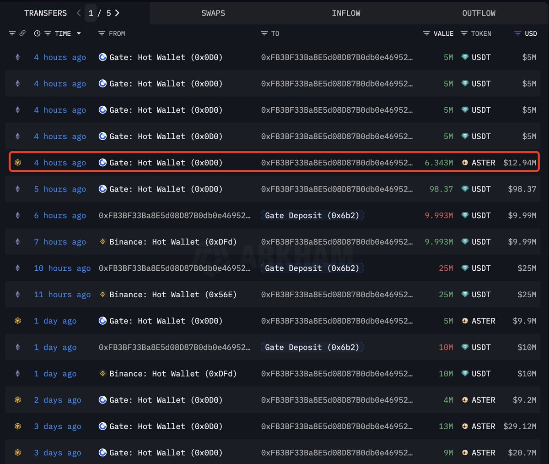Screen dimensions: 549x464
Task: Click Ethereum chain icon in 11 hours ago row
Action: coord(18,295)
